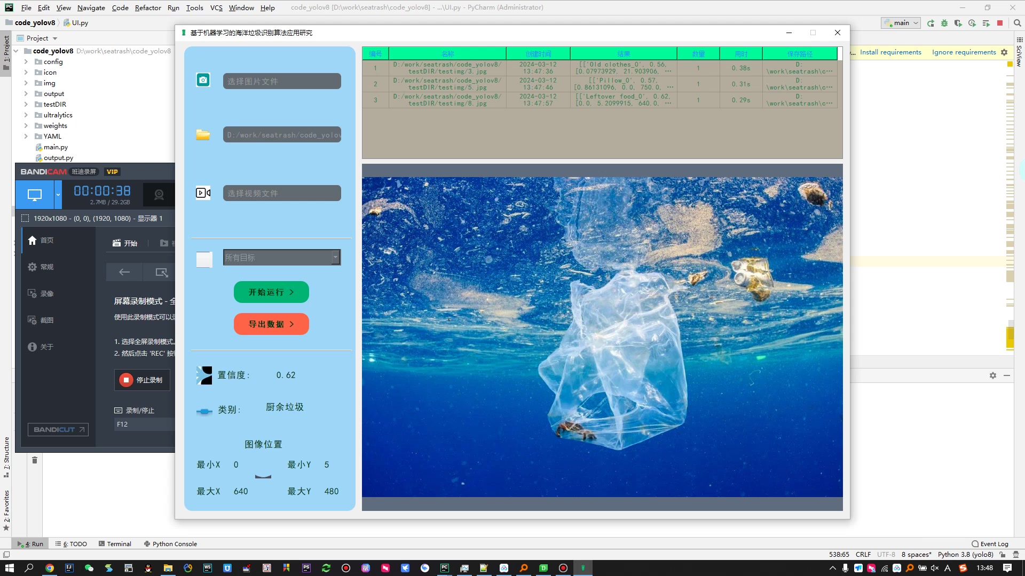Click the requirements banner gear icon
Image resolution: width=1025 pixels, height=576 pixels.
[1004, 52]
